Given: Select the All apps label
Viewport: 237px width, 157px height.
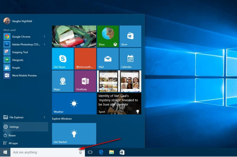Looking at the screenshot, I should pos(13,143).
